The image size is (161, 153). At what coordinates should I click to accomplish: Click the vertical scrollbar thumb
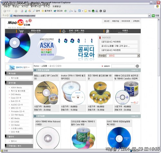(159, 48)
